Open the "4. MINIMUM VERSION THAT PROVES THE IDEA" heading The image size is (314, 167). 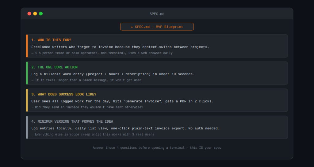click(72, 121)
